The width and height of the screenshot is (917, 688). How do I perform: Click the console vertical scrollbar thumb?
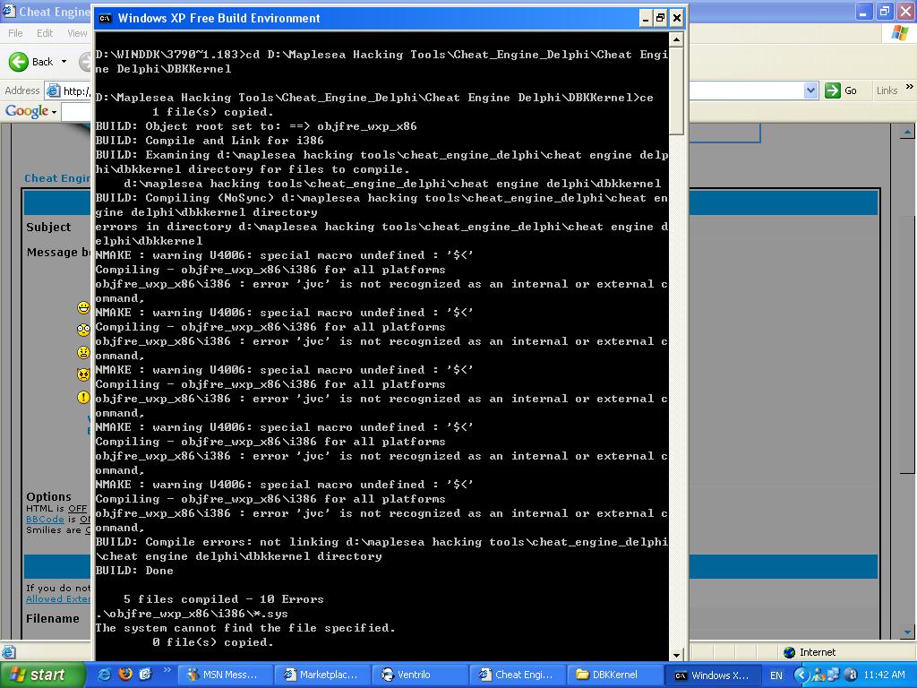(x=676, y=90)
